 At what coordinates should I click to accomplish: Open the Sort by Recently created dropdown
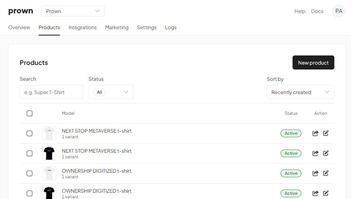(x=300, y=92)
